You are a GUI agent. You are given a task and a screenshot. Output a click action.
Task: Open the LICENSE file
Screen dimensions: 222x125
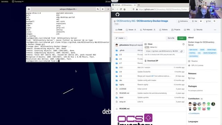(x=123, y=89)
